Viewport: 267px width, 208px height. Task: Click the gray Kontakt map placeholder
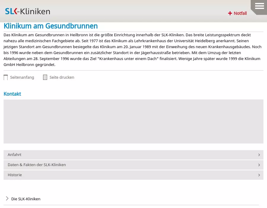[133, 122]
